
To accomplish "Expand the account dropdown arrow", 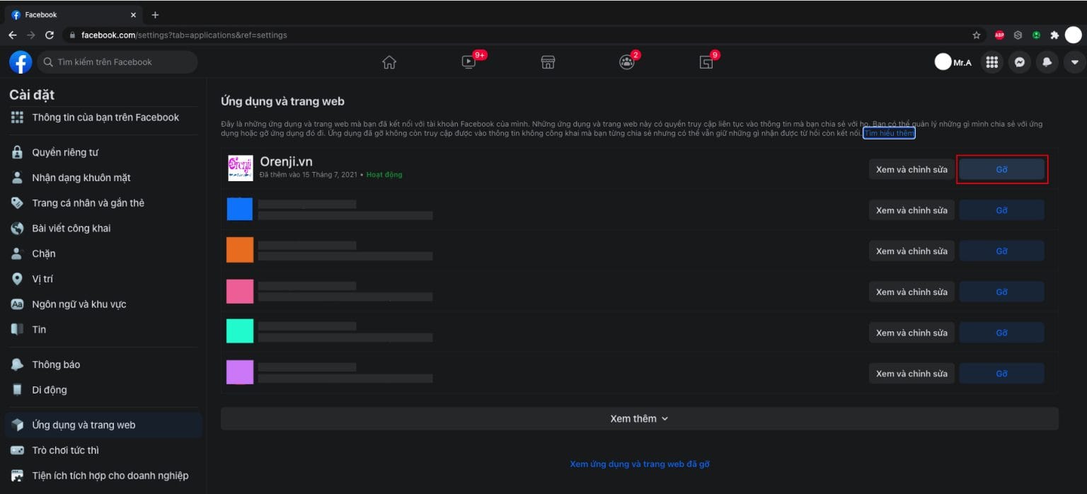I will point(1074,62).
